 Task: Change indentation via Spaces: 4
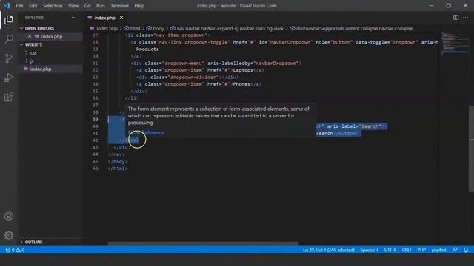(369, 250)
